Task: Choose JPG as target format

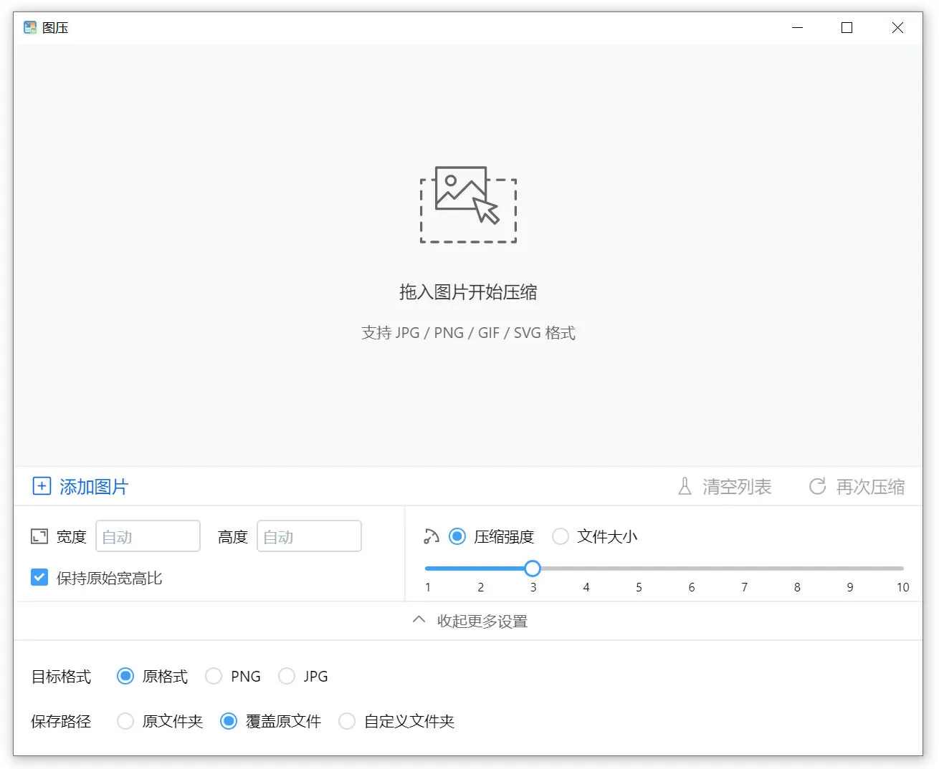Action: [287, 676]
